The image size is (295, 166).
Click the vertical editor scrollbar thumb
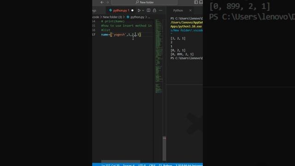click(164, 148)
